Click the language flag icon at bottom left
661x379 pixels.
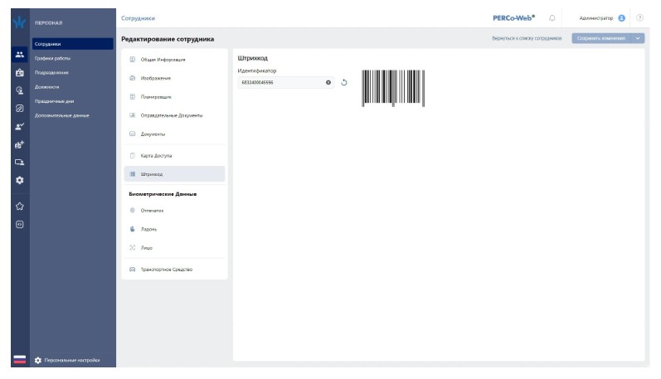point(19,360)
